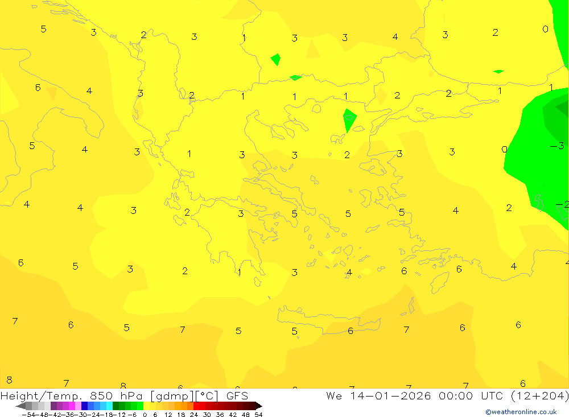
Task: Click the 0 legend scale label
Action: 145,415
